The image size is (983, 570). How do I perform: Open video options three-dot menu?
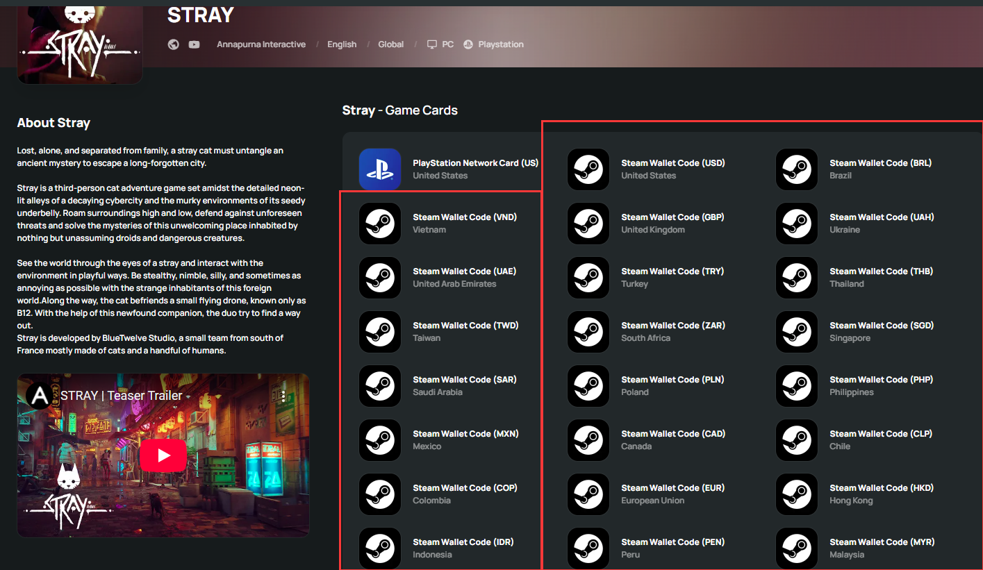coord(283,396)
